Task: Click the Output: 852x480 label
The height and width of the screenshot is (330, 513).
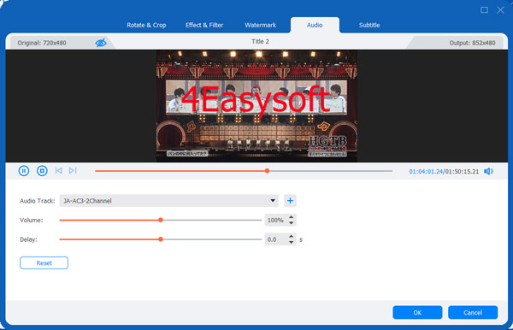Action: (472, 43)
